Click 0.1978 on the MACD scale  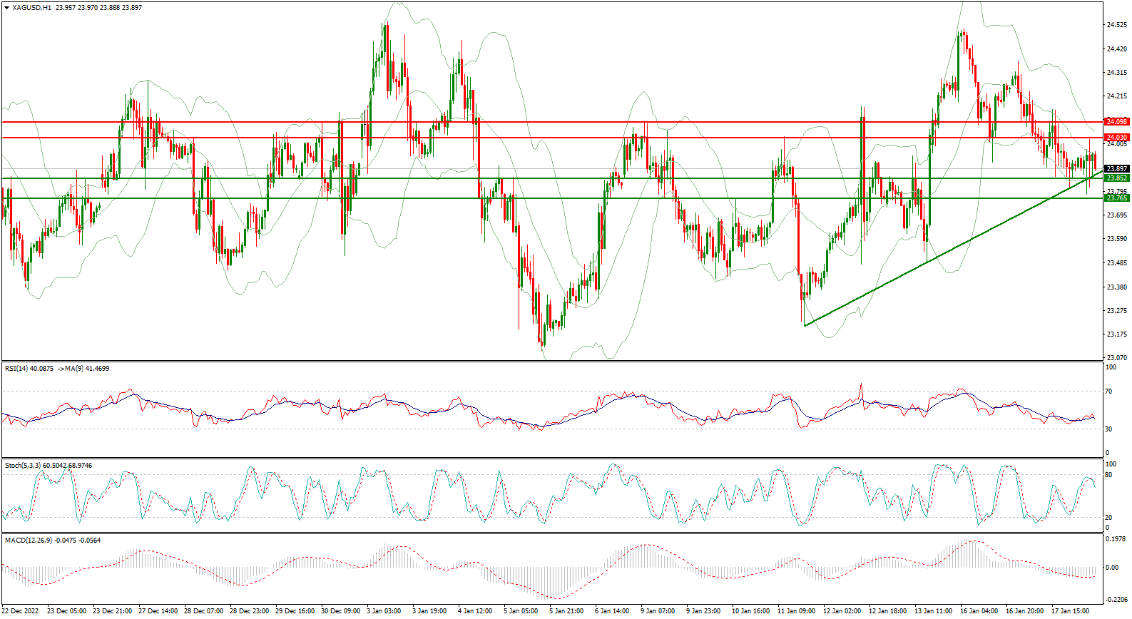coord(1116,539)
